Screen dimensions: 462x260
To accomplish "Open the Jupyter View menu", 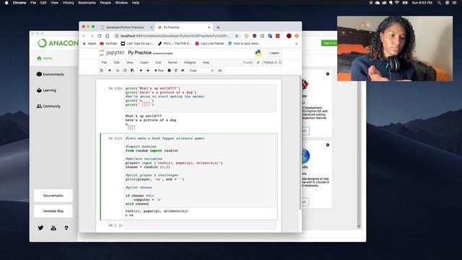I will click(x=130, y=63).
